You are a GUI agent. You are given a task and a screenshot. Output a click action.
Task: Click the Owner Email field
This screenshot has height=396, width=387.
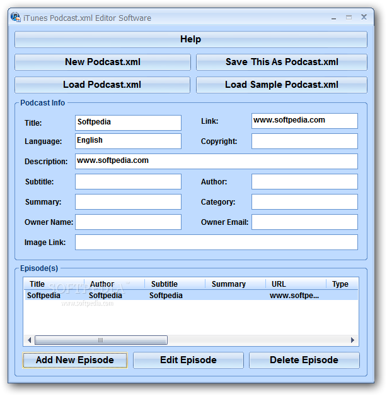(x=304, y=222)
